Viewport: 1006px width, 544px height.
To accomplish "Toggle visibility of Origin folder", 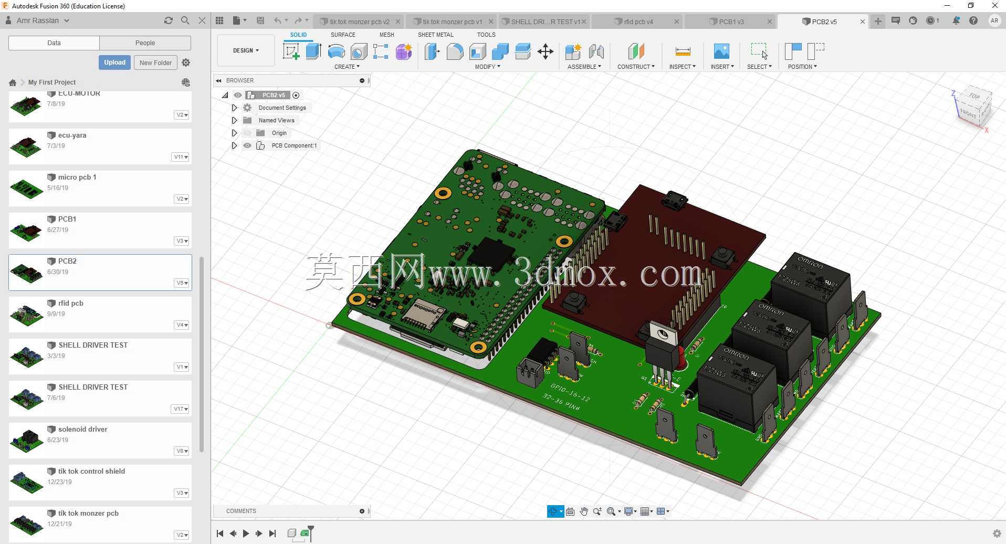I will 247,133.
